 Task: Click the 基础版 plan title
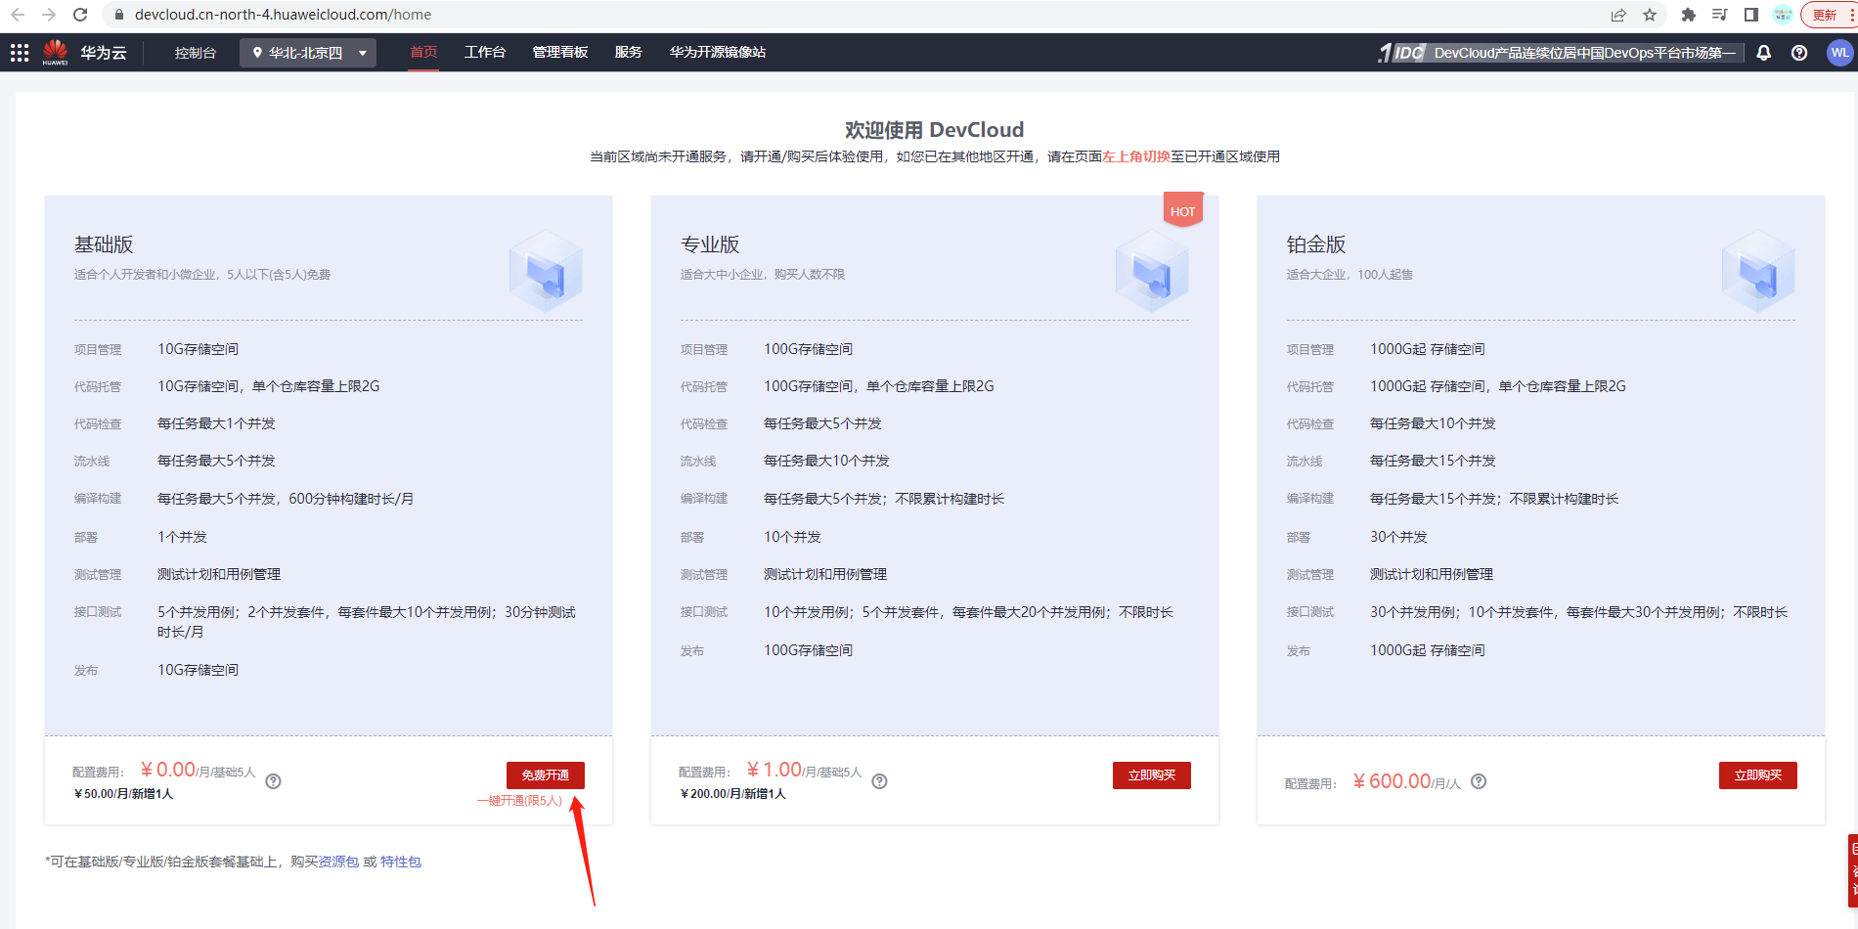tap(104, 244)
